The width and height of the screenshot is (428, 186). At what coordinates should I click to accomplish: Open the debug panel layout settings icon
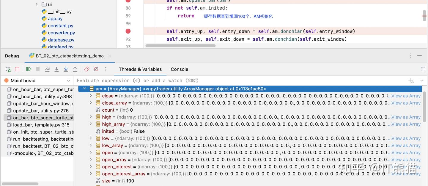(423, 69)
